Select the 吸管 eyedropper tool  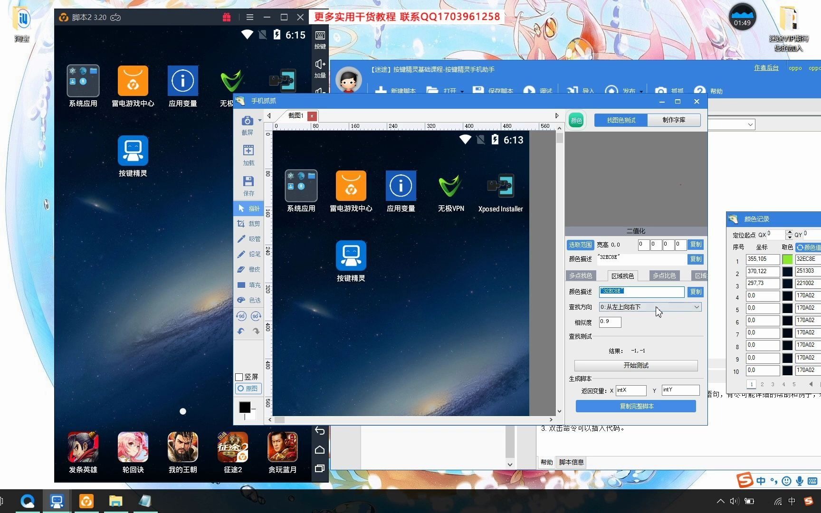[x=248, y=238]
